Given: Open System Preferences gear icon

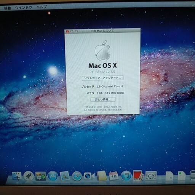Looking at the screenshot, I should (x=151, y=176).
